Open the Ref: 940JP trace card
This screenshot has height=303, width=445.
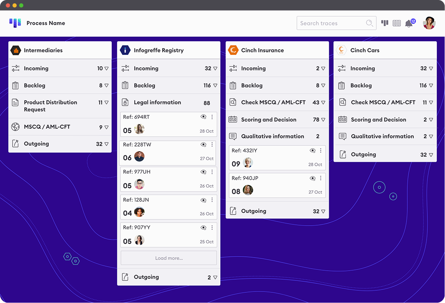277,185
